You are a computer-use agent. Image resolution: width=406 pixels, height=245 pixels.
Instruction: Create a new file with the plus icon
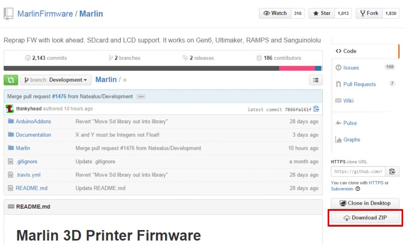125,80
